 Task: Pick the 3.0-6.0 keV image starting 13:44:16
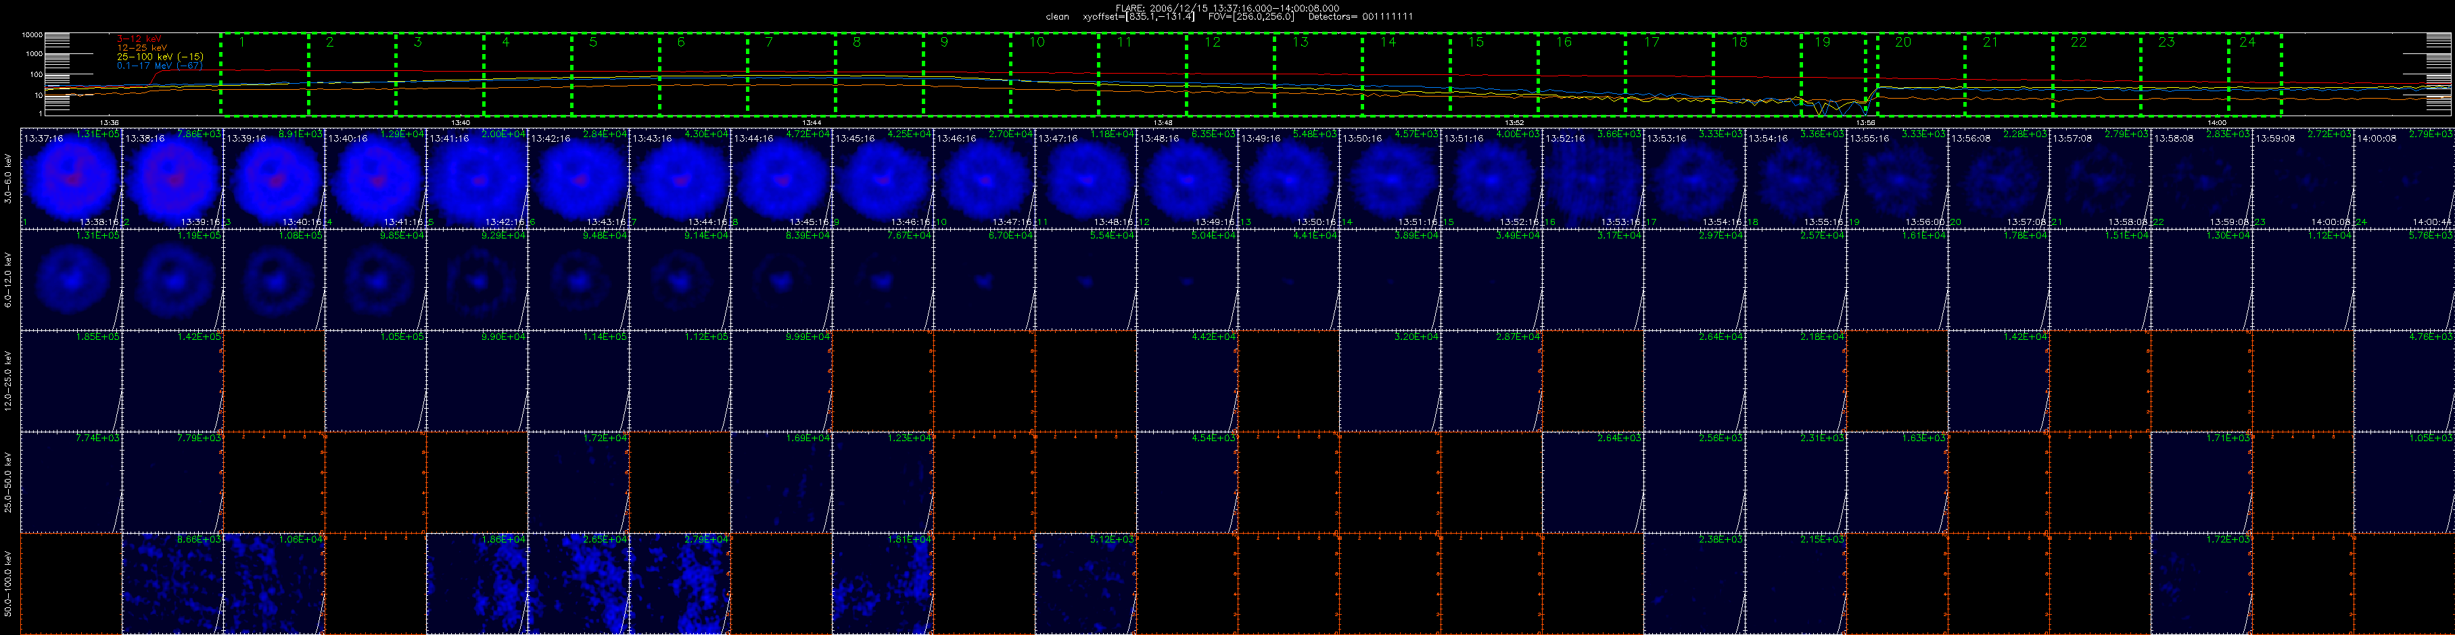[x=782, y=178]
